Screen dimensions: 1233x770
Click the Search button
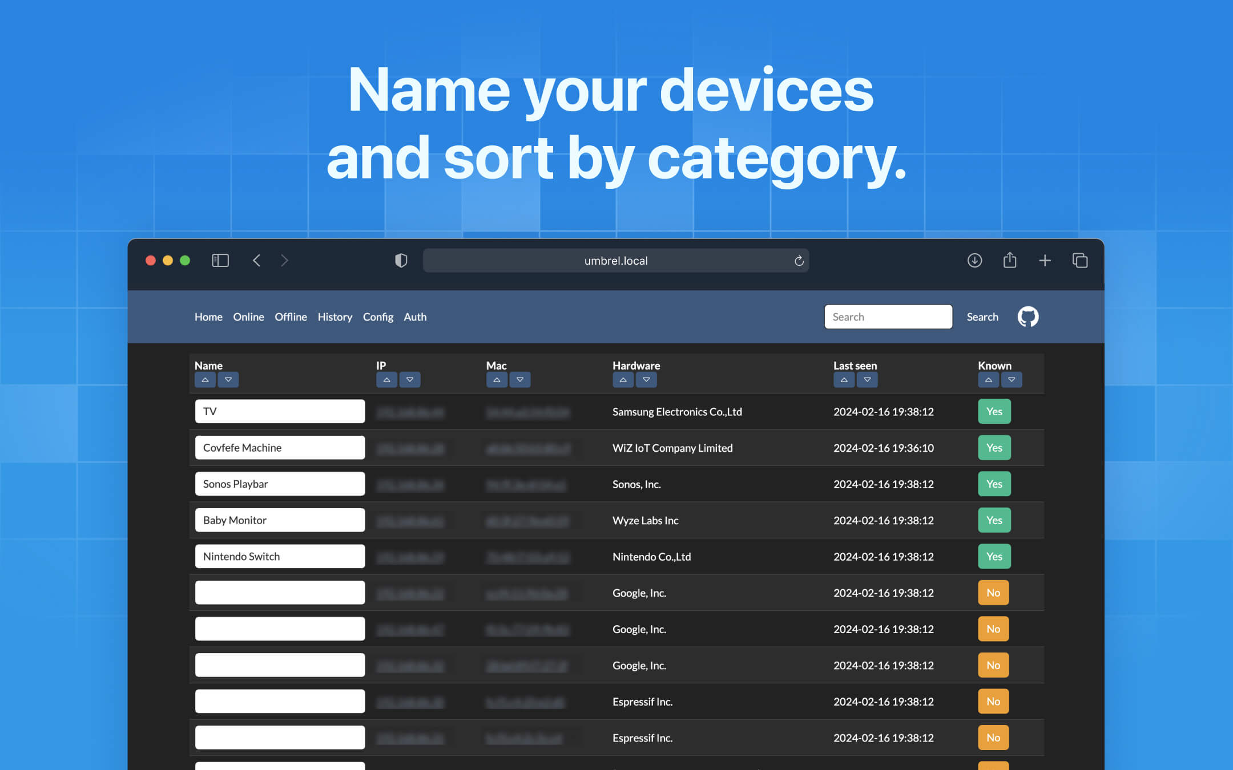[982, 317]
